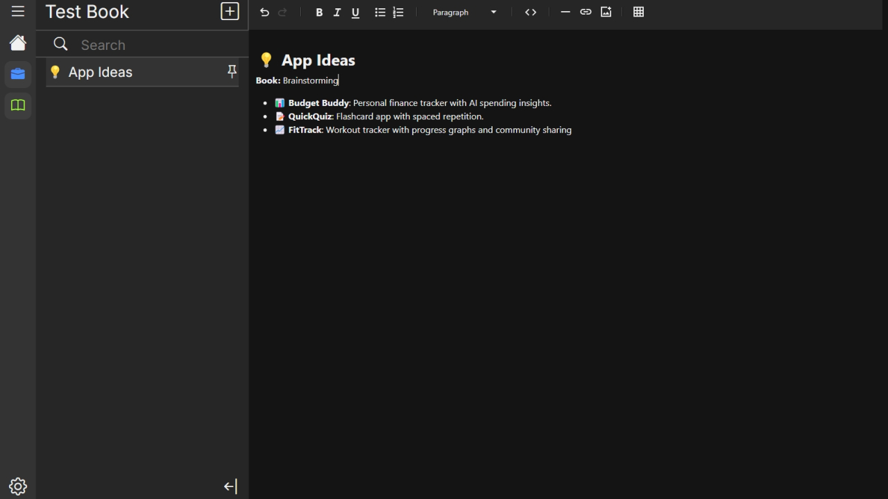
Task: Insert a code block
Action: pyautogui.click(x=531, y=12)
